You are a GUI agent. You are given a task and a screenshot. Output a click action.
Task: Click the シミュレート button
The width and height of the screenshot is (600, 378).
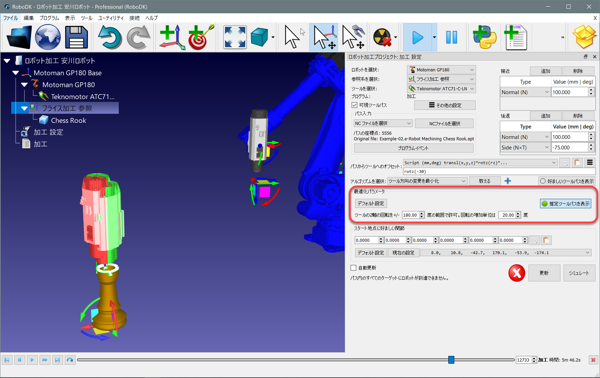pyautogui.click(x=579, y=273)
